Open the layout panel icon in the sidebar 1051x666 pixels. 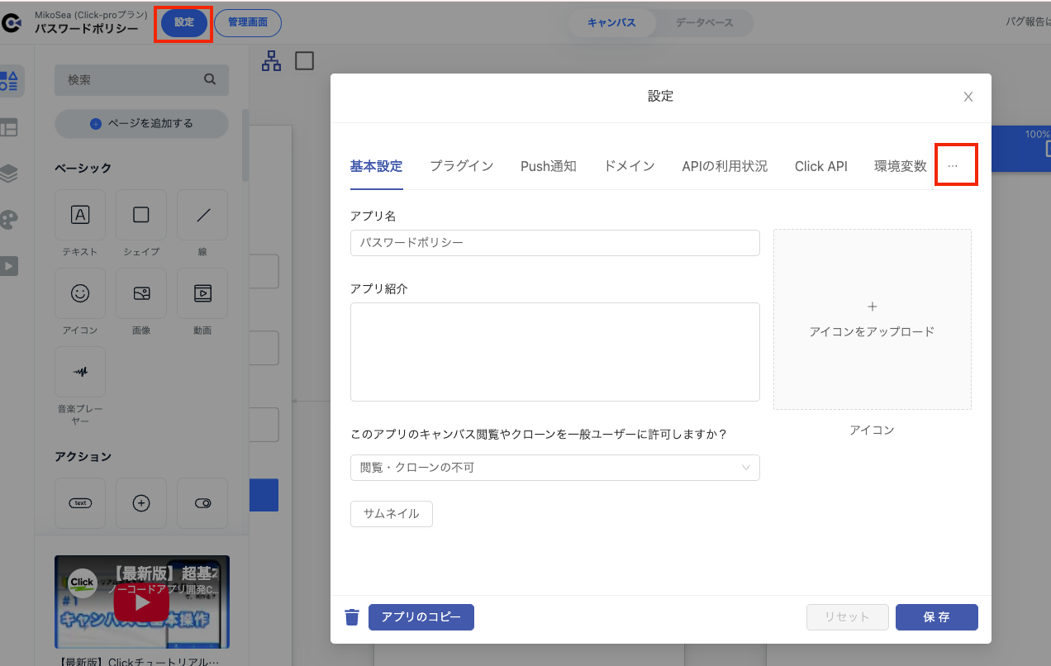click(x=9, y=127)
